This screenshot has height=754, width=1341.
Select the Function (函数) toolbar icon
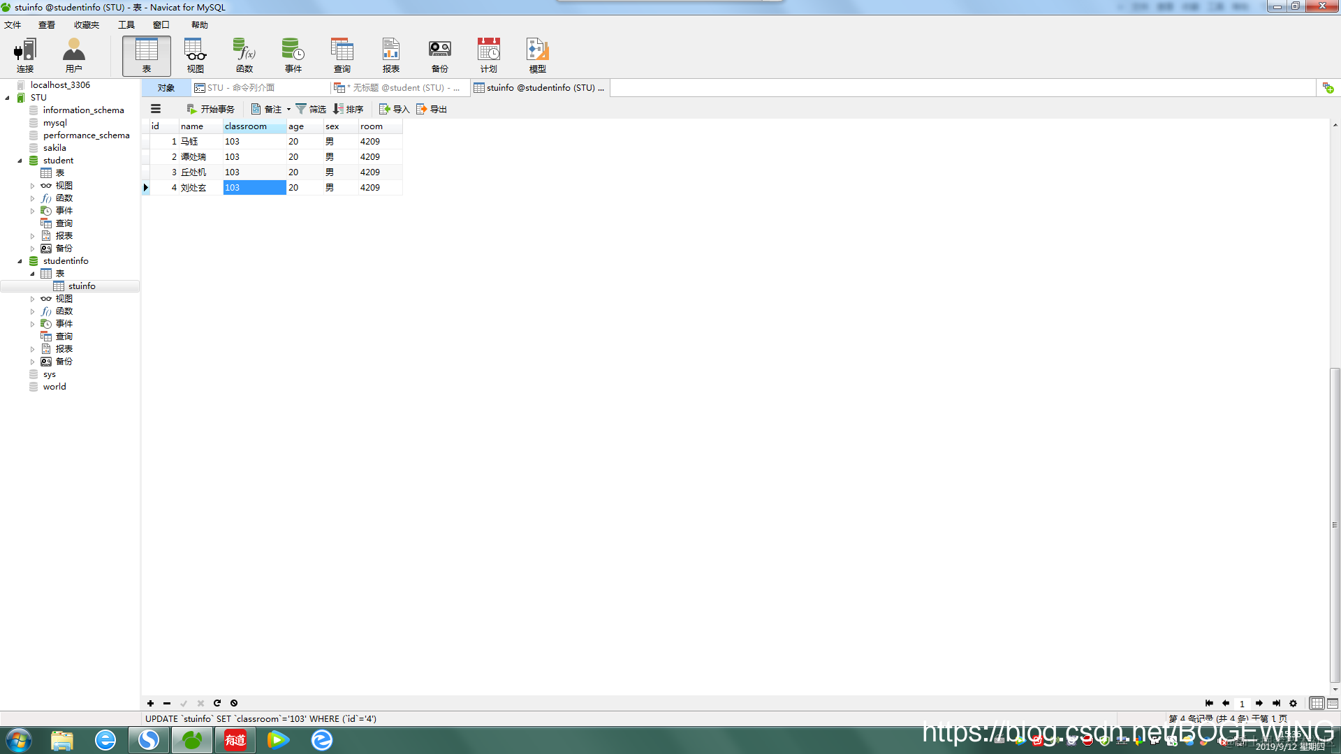[244, 55]
